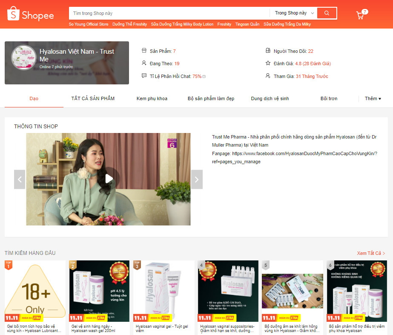Click the chat response rate help icon

click(x=204, y=77)
